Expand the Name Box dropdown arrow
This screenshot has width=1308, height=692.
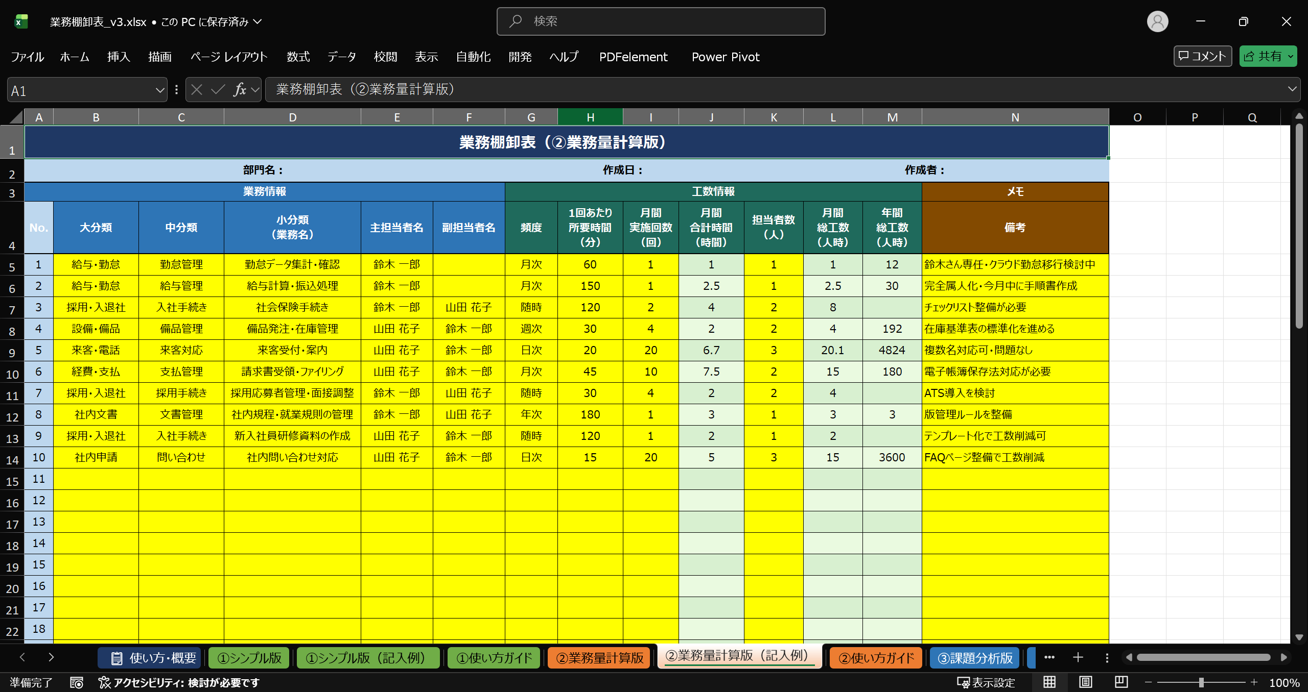coord(159,90)
